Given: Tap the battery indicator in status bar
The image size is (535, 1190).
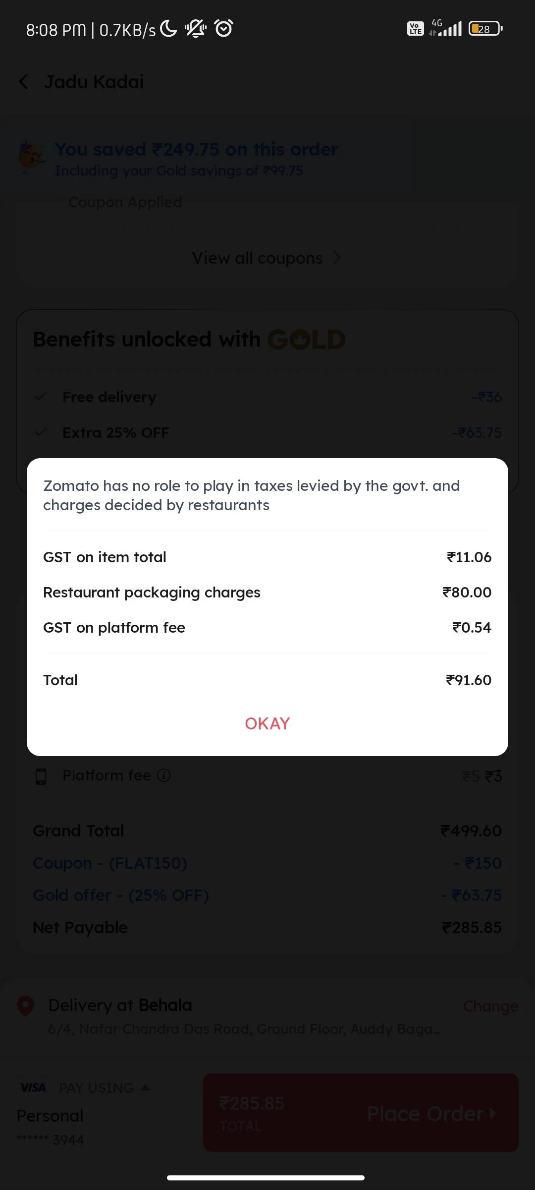Looking at the screenshot, I should [x=485, y=29].
